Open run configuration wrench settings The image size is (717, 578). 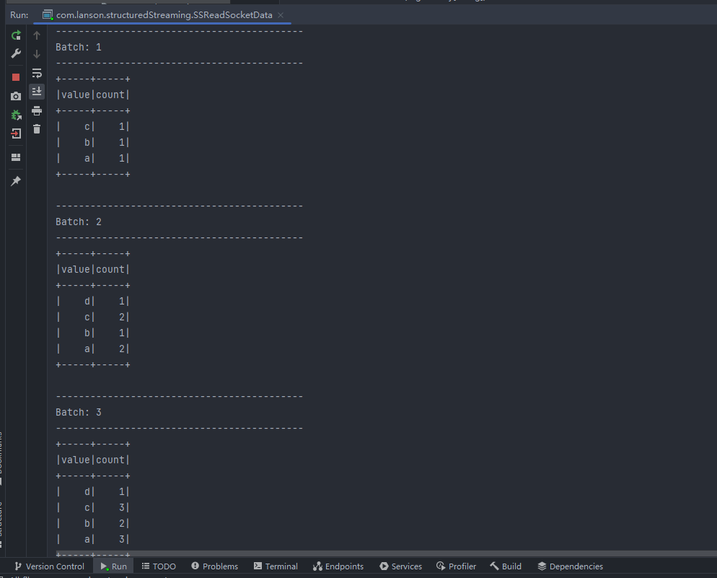point(16,54)
